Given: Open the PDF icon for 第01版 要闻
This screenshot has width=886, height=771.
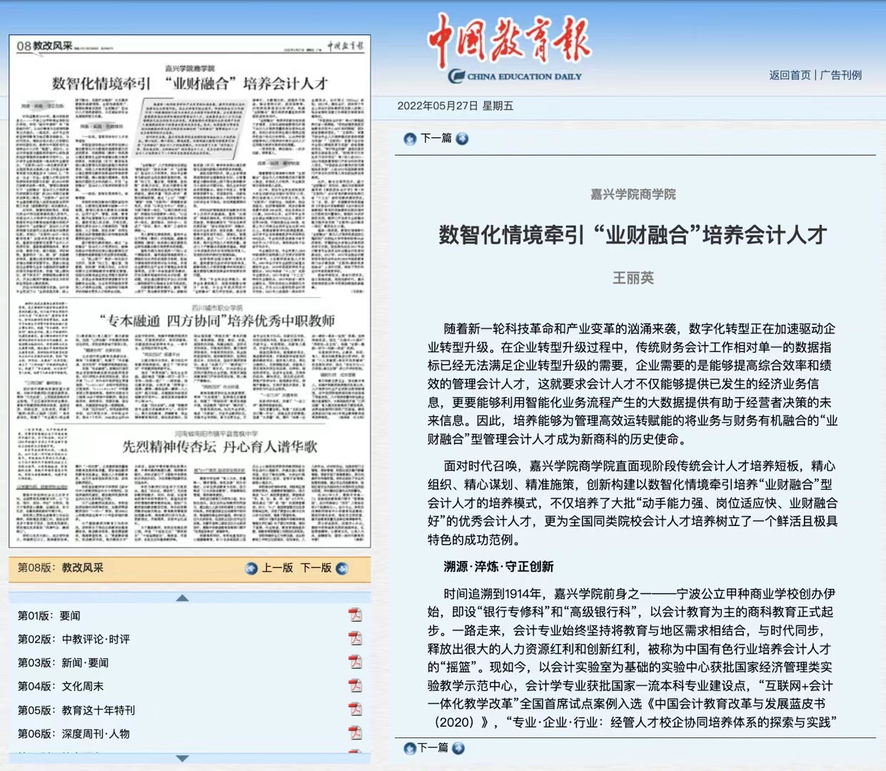Looking at the screenshot, I should click(x=355, y=615).
